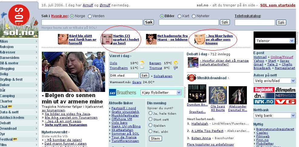Expand the Debatt i dag heading

click(198, 54)
